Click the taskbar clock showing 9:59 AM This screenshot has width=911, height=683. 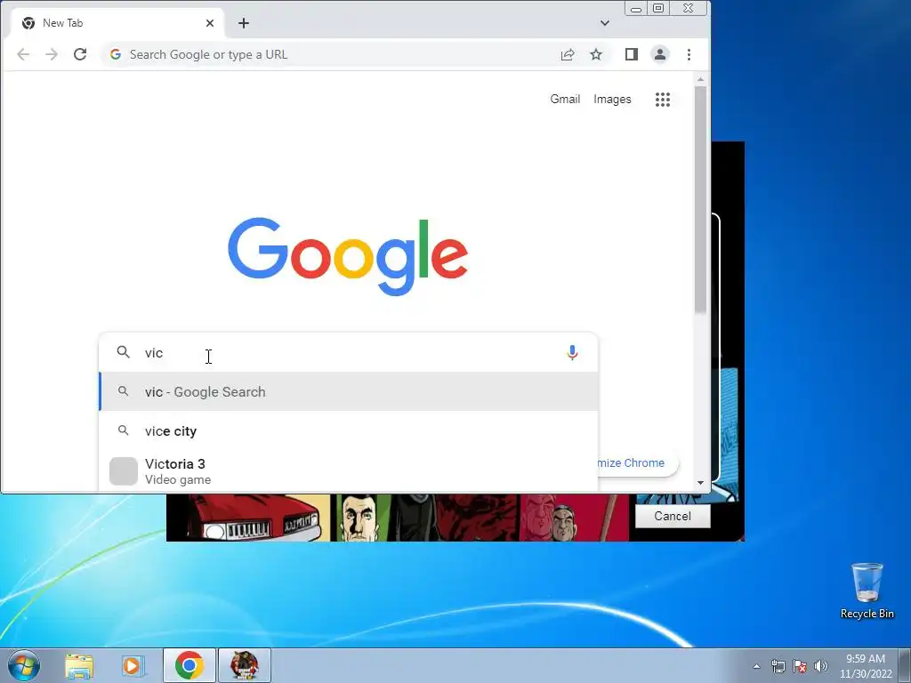click(866, 666)
